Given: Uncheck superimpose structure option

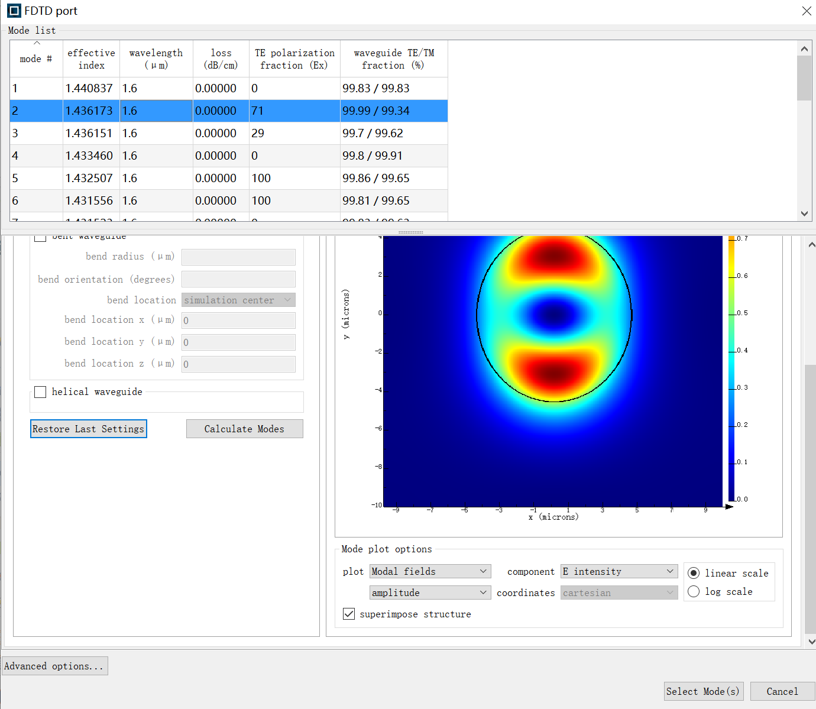Looking at the screenshot, I should tap(349, 614).
